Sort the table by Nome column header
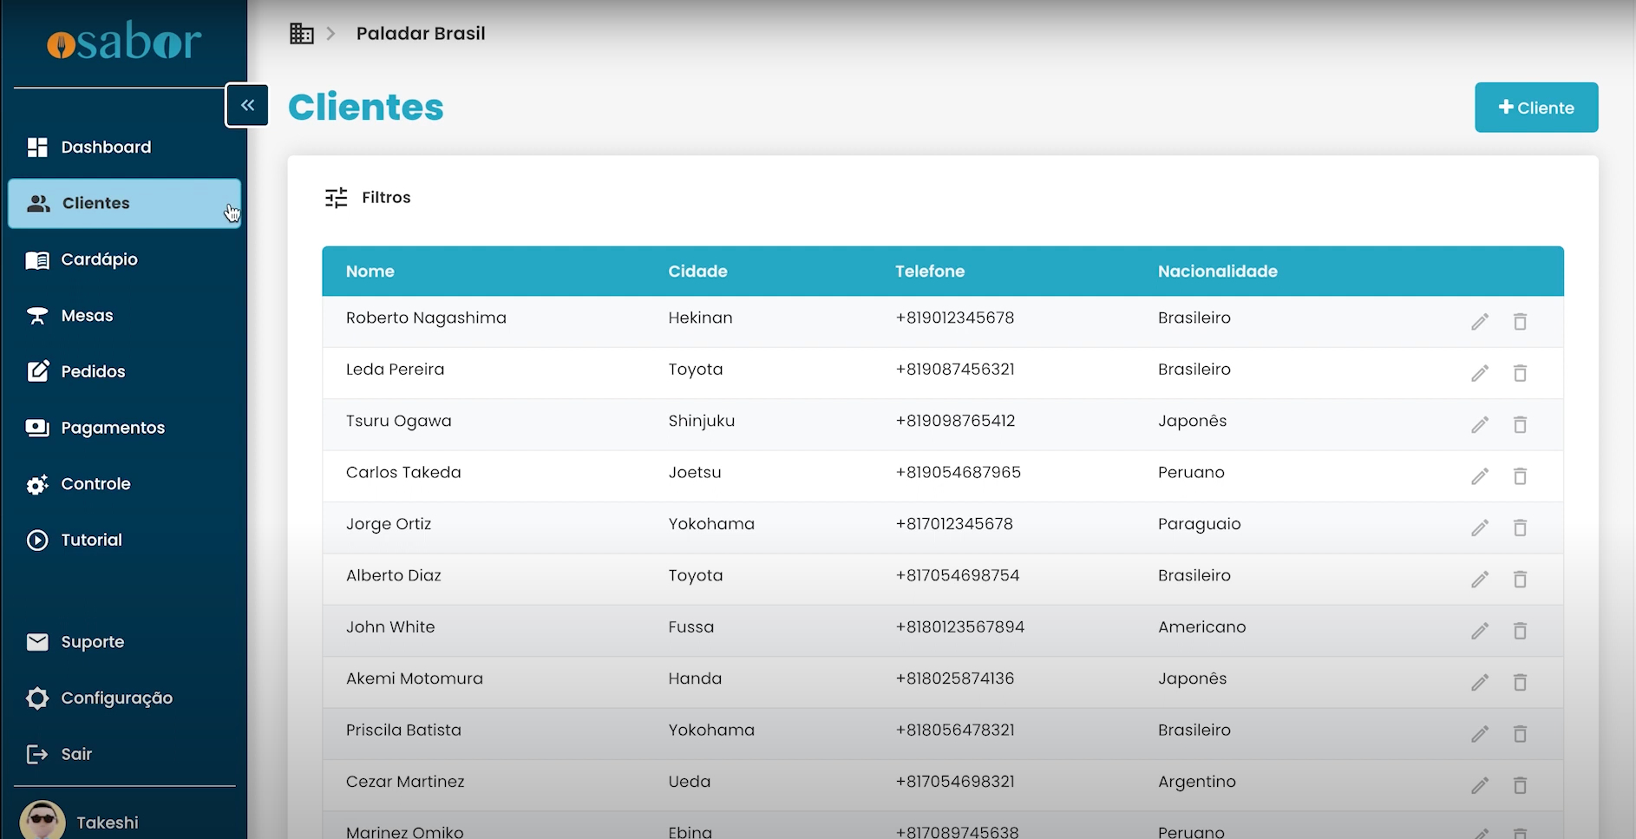1636x839 pixels. point(370,272)
